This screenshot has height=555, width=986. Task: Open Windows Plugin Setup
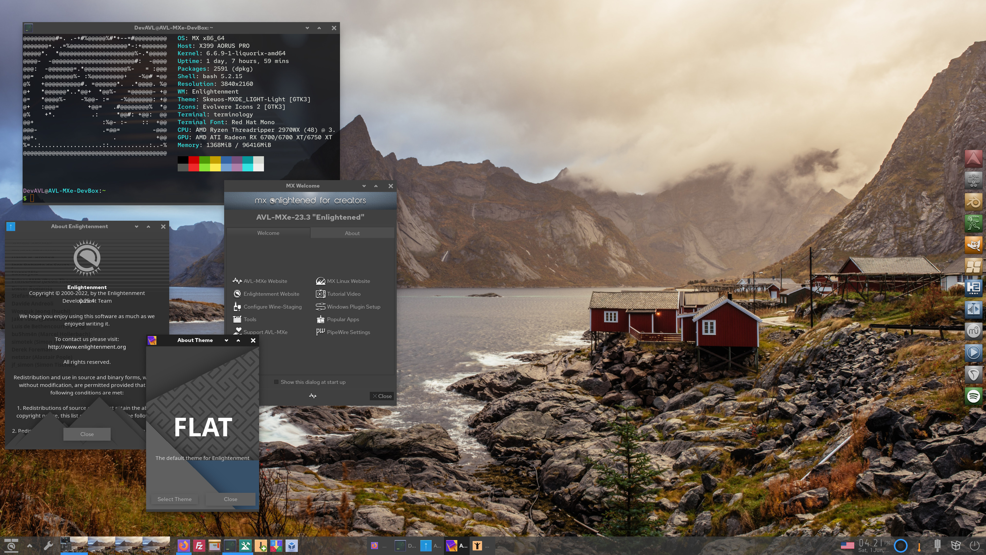coord(348,307)
